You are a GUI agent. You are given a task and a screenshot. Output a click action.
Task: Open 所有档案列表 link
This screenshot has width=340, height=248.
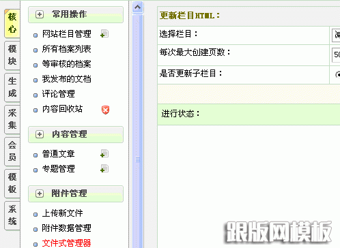[x=67, y=49]
